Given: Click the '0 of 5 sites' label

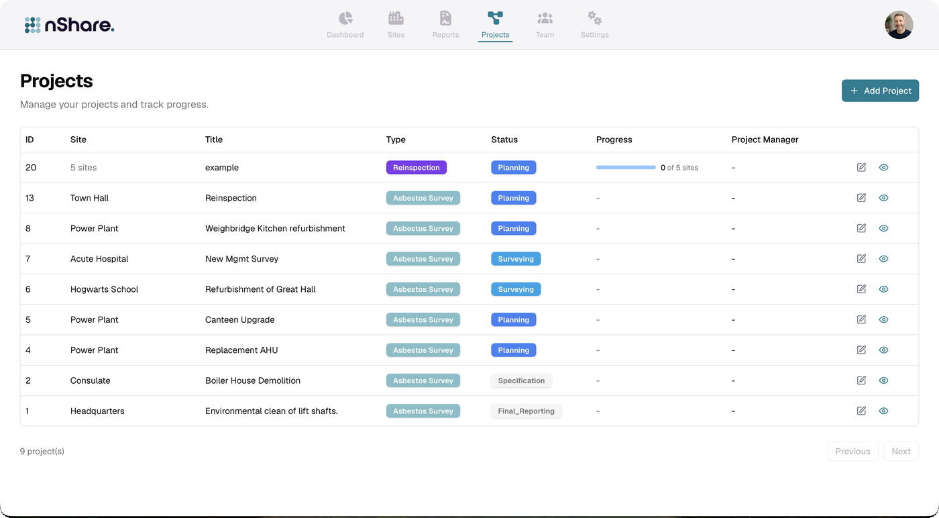Looking at the screenshot, I should click(679, 168).
